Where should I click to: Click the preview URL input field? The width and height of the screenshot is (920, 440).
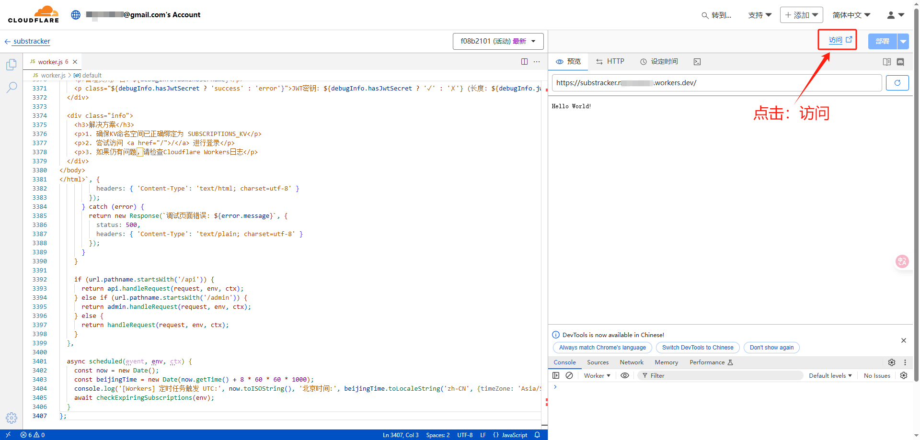click(717, 83)
